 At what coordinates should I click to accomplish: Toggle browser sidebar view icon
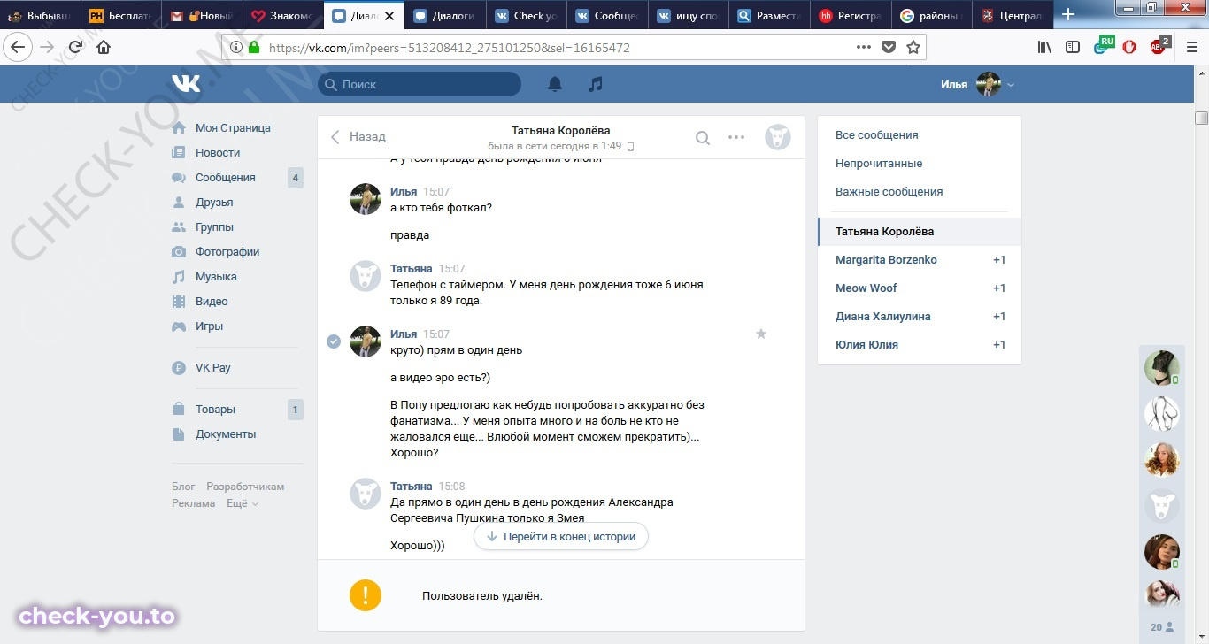pos(1073,47)
